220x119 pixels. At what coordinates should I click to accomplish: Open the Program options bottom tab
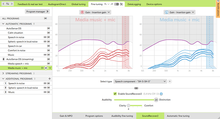94,116
